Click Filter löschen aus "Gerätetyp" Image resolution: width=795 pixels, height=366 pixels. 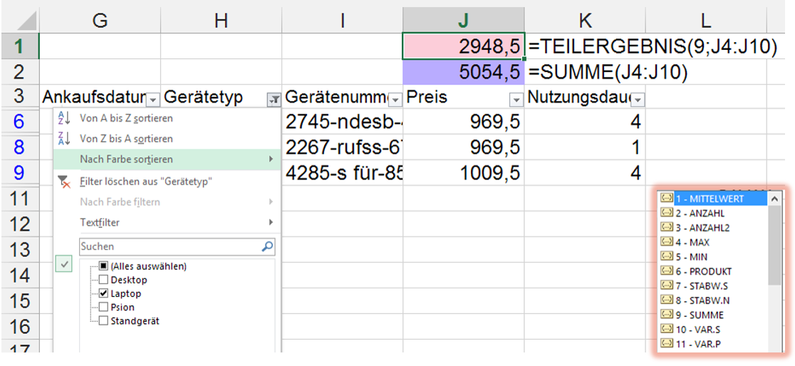point(145,182)
